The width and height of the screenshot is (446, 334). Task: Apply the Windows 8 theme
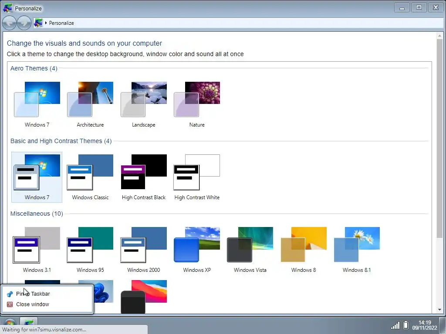[x=304, y=250]
